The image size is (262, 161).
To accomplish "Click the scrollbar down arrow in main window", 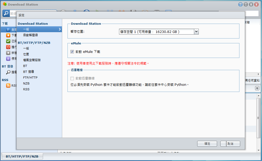I will pyautogui.click(x=259, y=150).
